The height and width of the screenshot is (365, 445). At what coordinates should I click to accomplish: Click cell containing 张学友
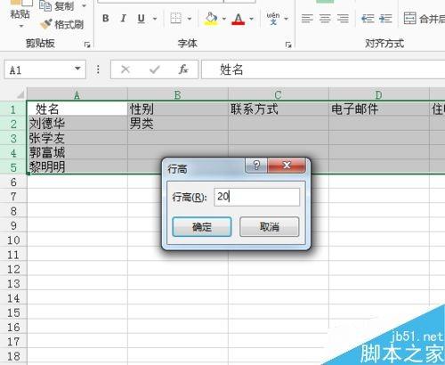pyautogui.click(x=77, y=138)
